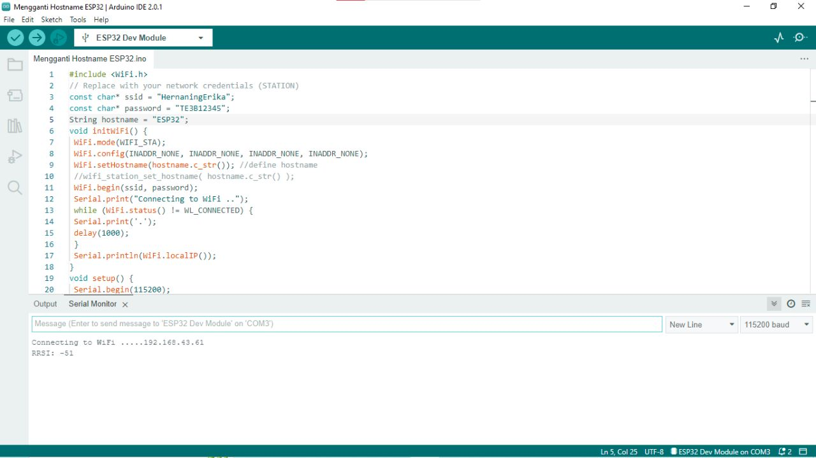Click the #include <WiFi.h> code line
816x458 pixels.
point(108,75)
